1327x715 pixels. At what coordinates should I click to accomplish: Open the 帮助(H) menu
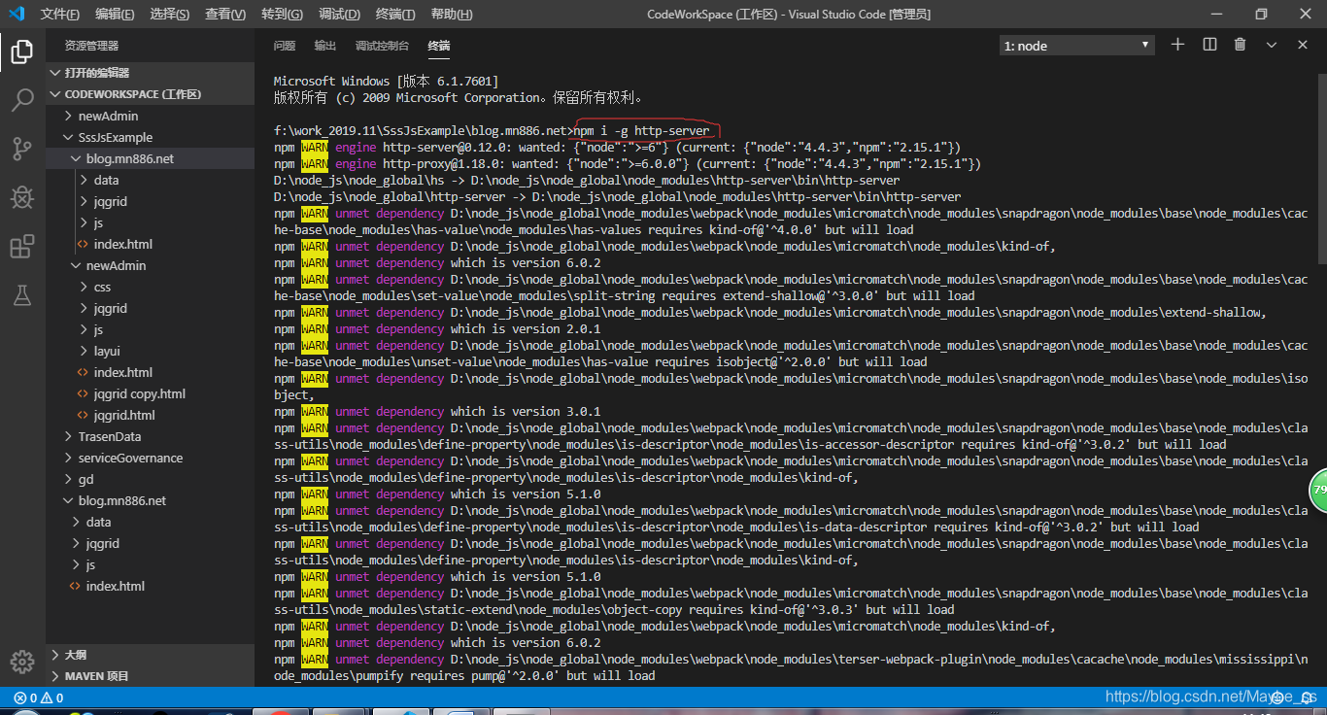point(452,15)
